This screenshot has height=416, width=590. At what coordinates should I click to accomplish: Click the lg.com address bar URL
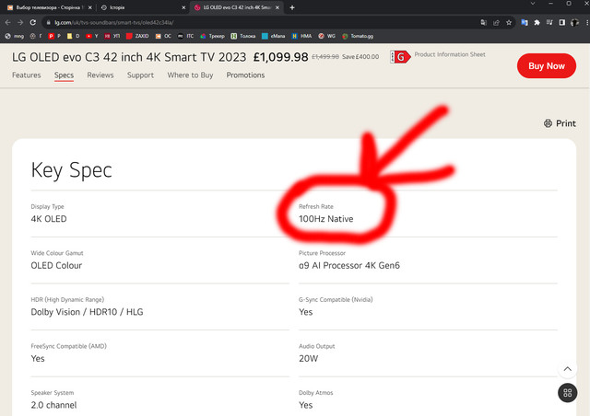pyautogui.click(x=114, y=22)
